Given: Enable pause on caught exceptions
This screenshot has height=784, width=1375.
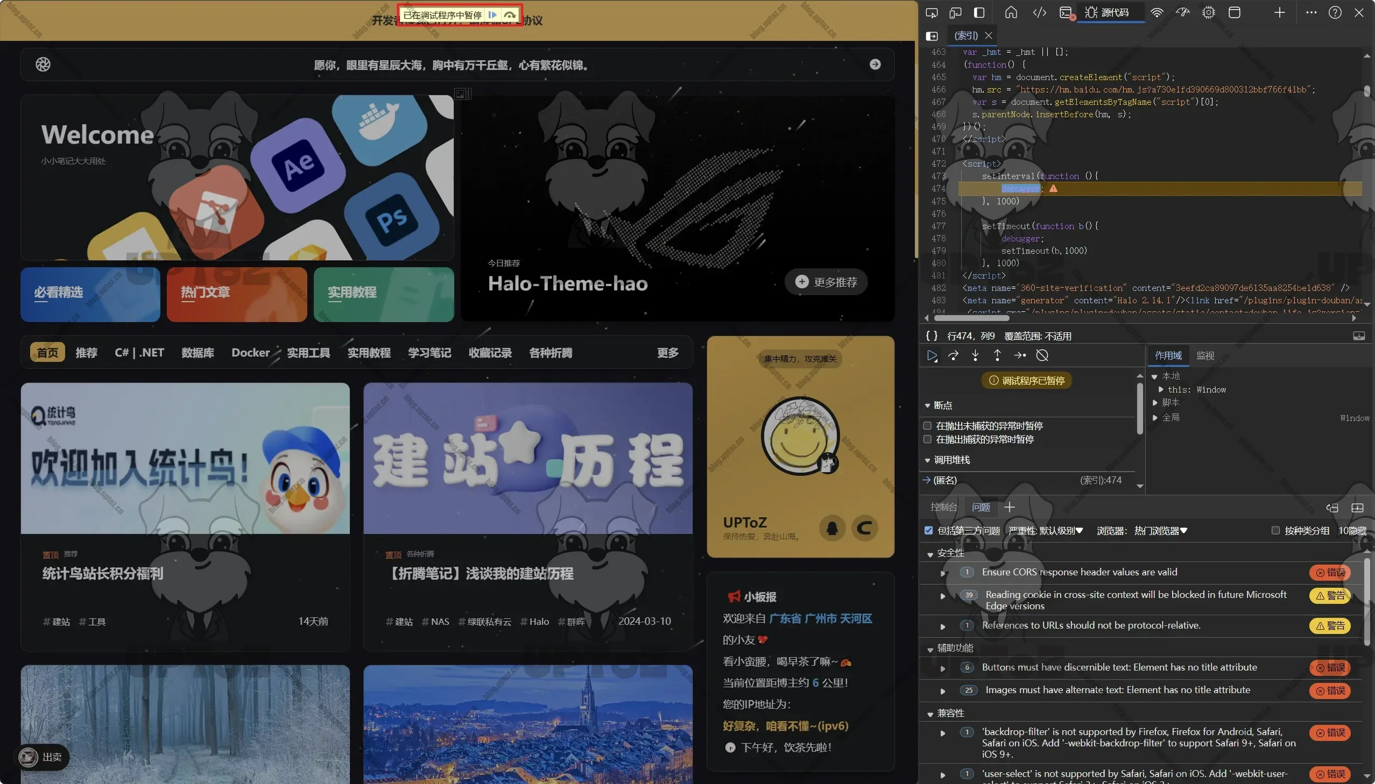Looking at the screenshot, I should pos(927,439).
